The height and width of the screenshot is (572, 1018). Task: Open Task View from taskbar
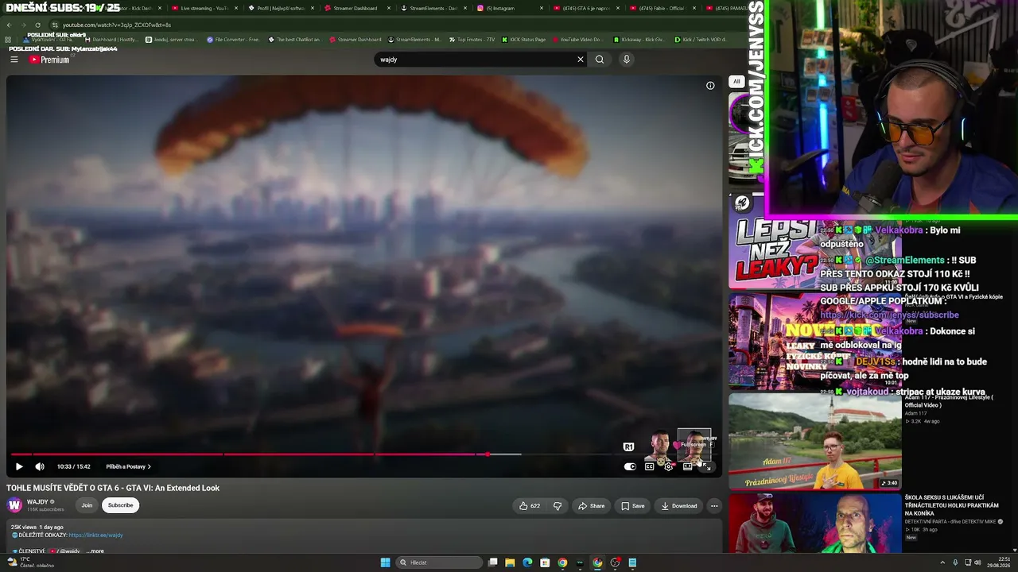pos(493,562)
